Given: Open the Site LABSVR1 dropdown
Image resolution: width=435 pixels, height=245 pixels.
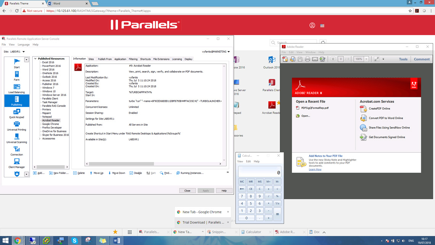Looking at the screenshot, I should click(24, 52).
